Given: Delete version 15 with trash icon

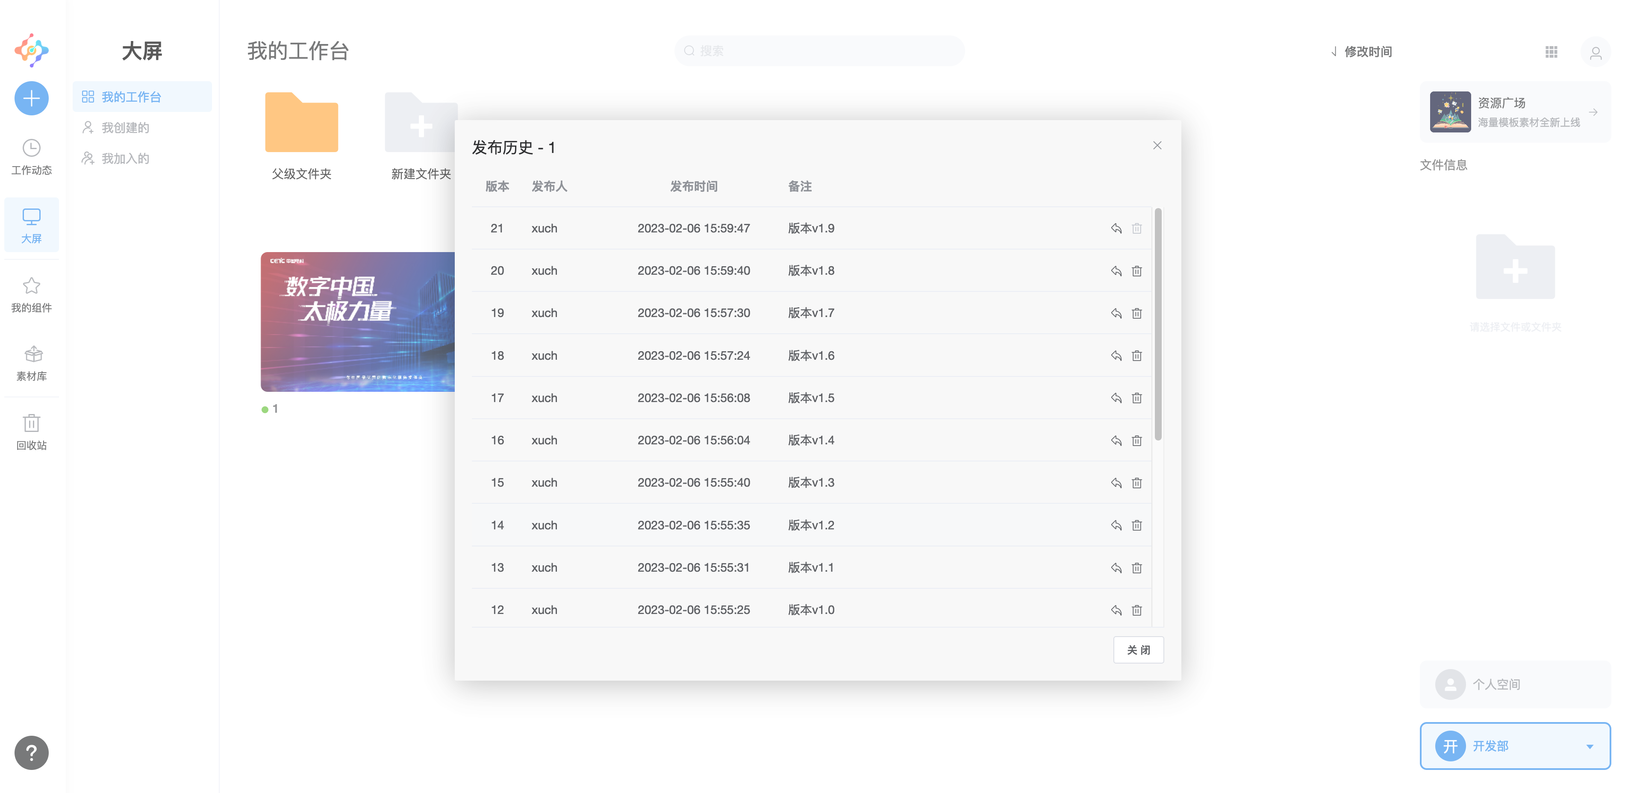Looking at the screenshot, I should (x=1137, y=483).
